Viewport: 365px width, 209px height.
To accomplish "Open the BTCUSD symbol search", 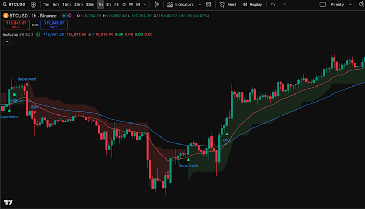I will click(x=14, y=4).
